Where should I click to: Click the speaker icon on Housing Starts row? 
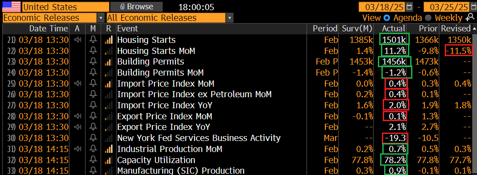[77, 40]
